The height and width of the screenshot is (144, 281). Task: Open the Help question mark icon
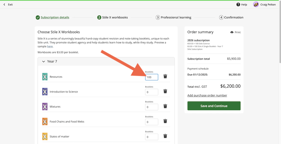pyautogui.click(x=238, y=4)
